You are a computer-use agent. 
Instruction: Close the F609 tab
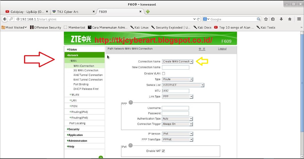coord(141,12)
